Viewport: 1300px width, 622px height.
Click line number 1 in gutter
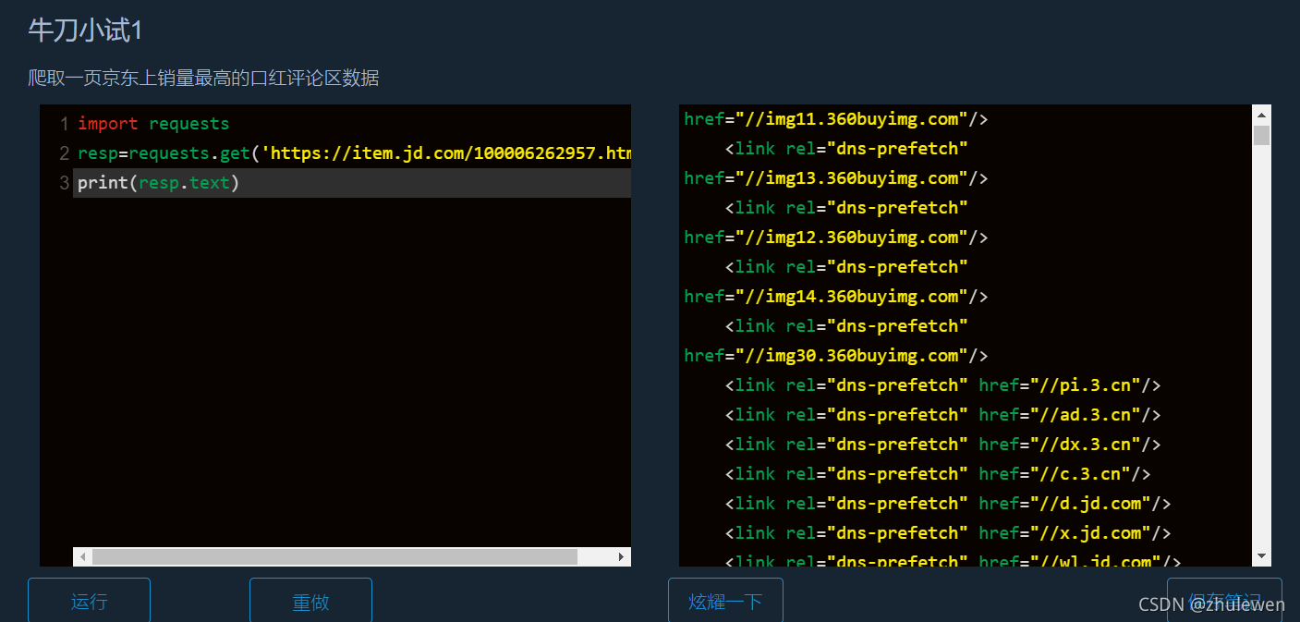(64, 124)
